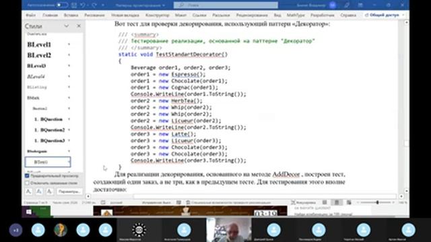Select the 1. BQuestion3 style
Screen dimensions: 431x242
[49, 140]
